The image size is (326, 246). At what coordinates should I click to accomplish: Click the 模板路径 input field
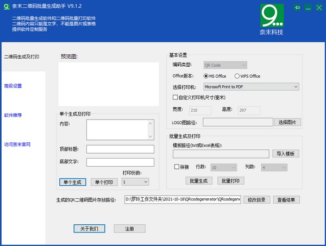[x=221, y=154]
